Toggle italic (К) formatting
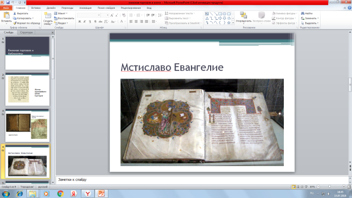This screenshot has height=198, width=352. pyautogui.click(x=85, y=21)
